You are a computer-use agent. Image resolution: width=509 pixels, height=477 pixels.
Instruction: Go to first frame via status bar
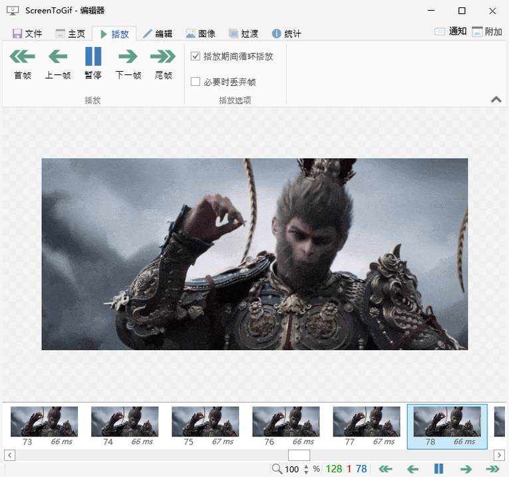coord(386,469)
